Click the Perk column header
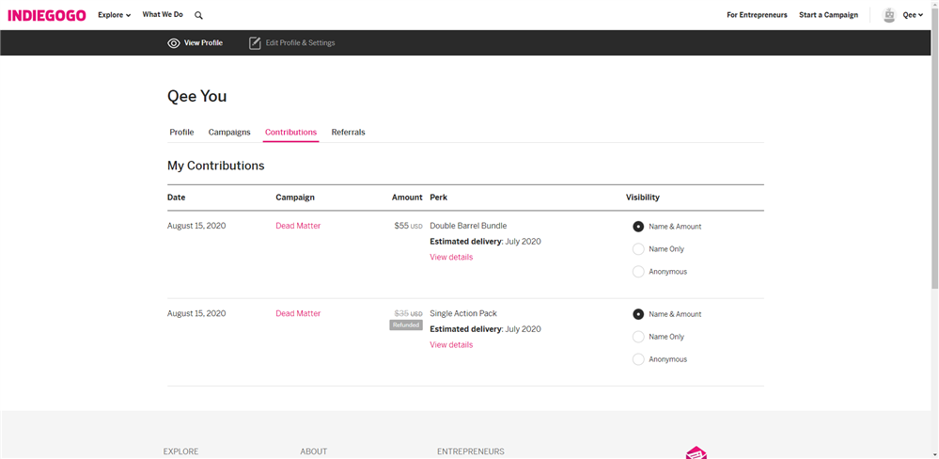 438,198
